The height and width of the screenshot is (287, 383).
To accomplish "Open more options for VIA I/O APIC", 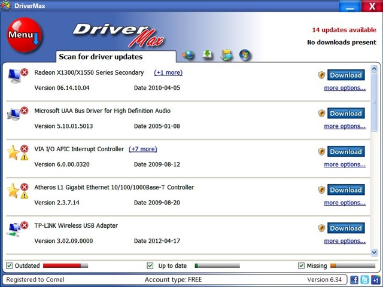I will tap(345, 164).
